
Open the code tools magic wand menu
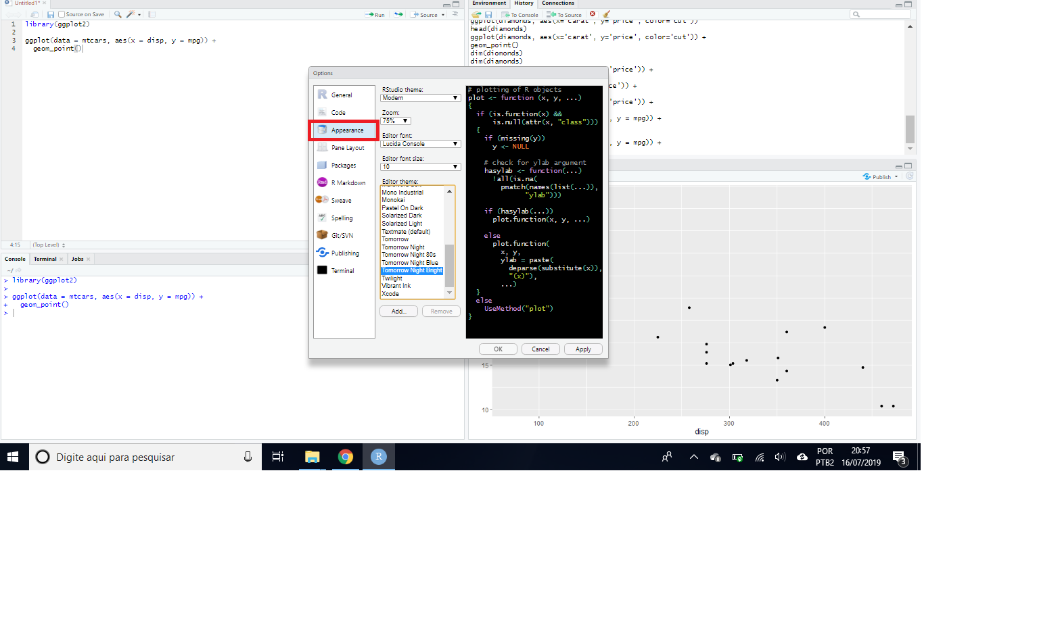(133, 14)
